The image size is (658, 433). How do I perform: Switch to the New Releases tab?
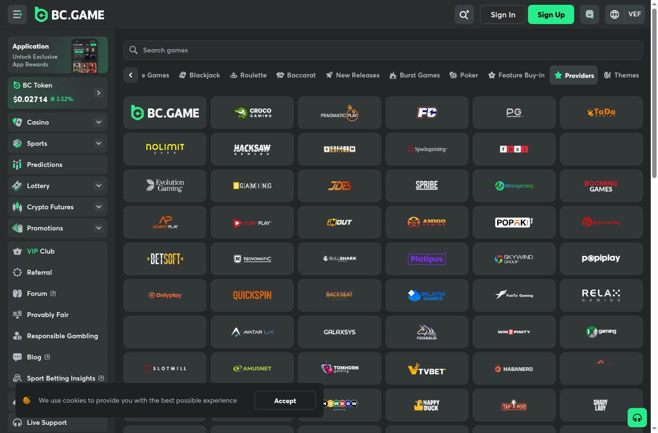point(353,75)
